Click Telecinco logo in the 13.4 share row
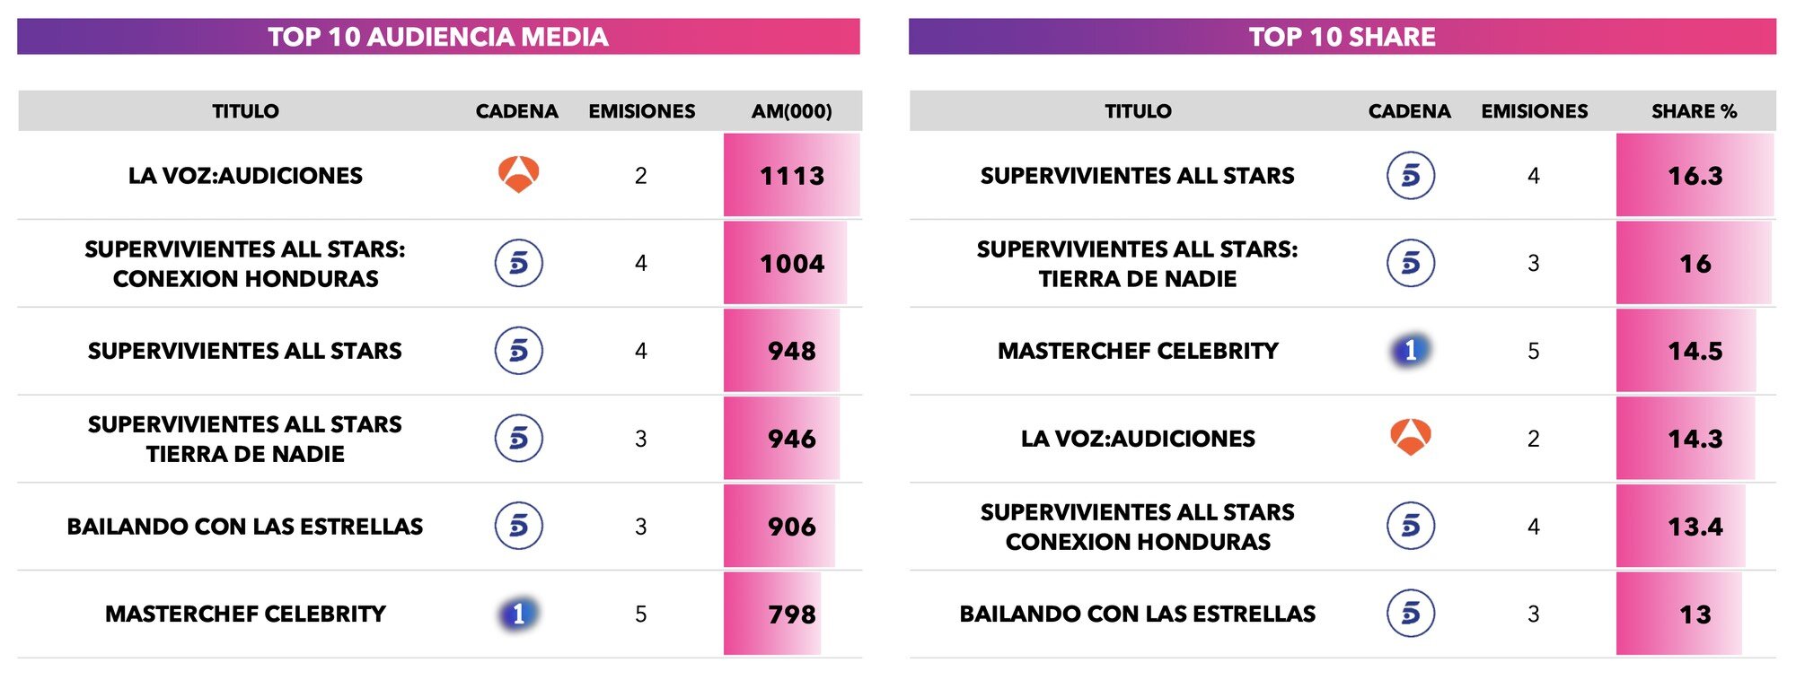Image resolution: width=1796 pixels, height=680 pixels. click(x=1411, y=526)
